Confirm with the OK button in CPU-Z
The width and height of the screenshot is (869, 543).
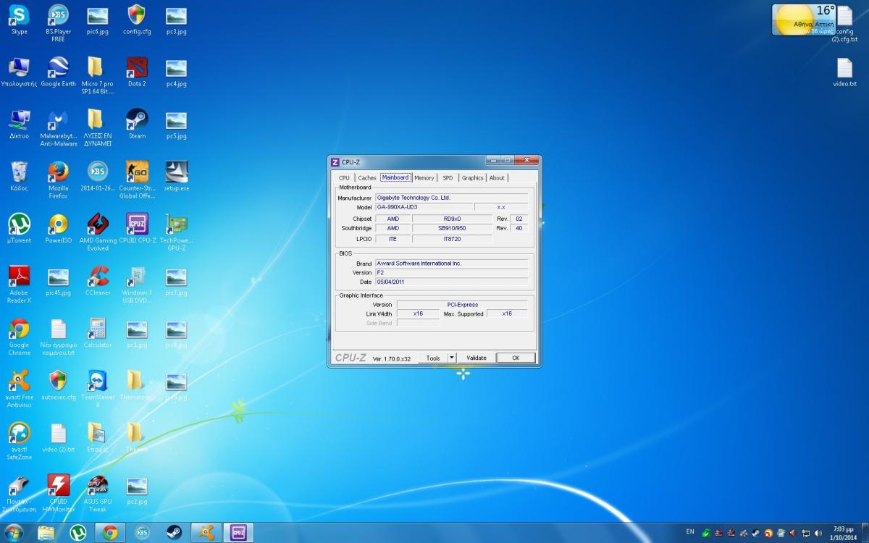click(x=516, y=358)
